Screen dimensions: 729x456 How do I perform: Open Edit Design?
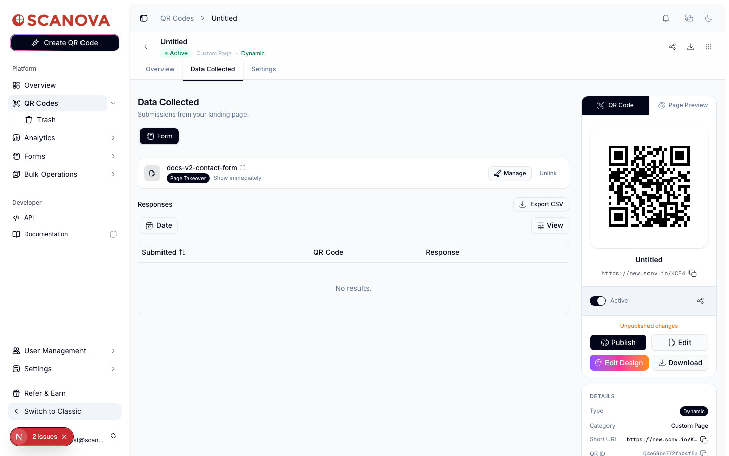[619, 363]
